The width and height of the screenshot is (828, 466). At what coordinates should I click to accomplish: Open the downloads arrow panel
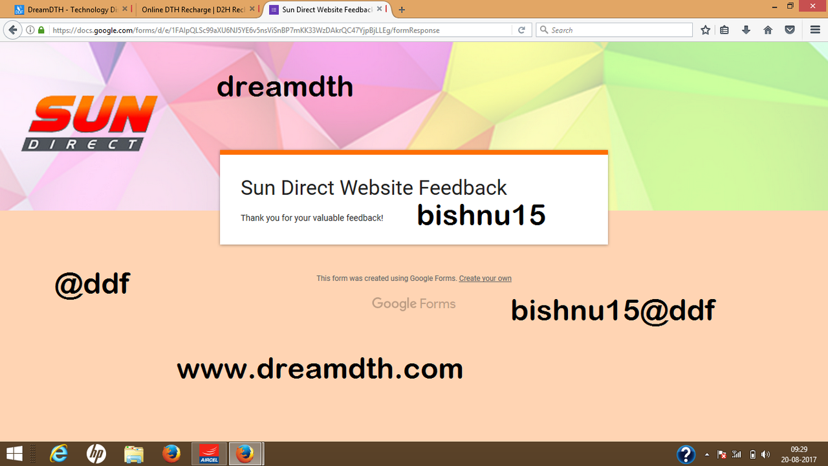[746, 30]
